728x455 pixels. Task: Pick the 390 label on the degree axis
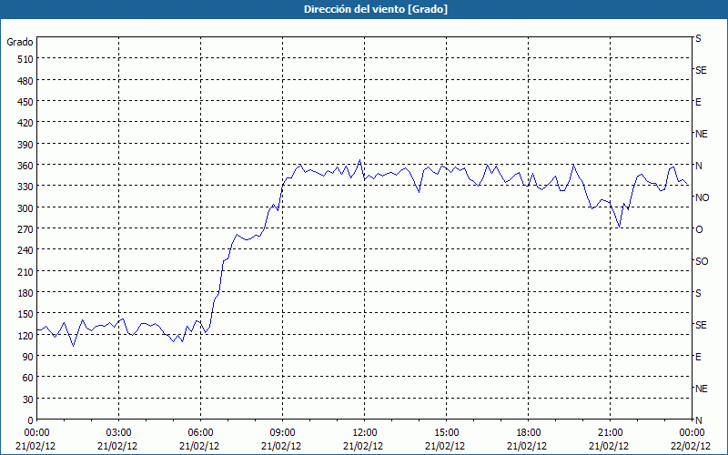(26, 145)
